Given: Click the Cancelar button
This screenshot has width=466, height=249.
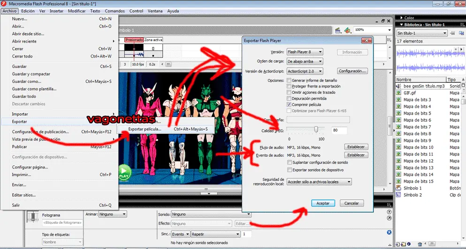Looking at the screenshot, I should click(x=352, y=203).
